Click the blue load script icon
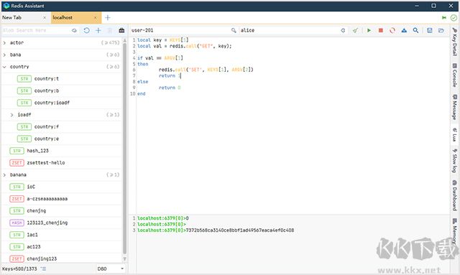This screenshot has height=275, width=460. click(404, 30)
